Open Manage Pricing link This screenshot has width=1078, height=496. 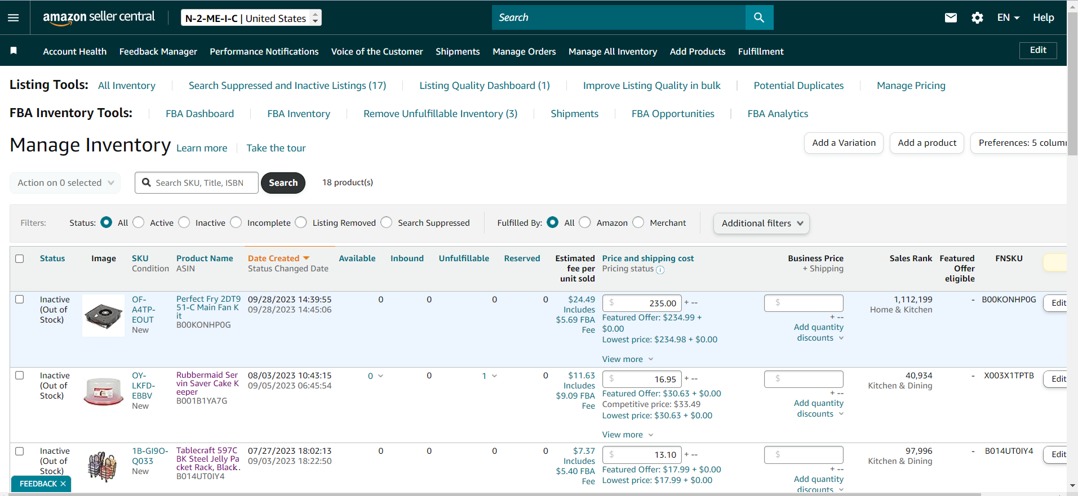pyautogui.click(x=911, y=86)
